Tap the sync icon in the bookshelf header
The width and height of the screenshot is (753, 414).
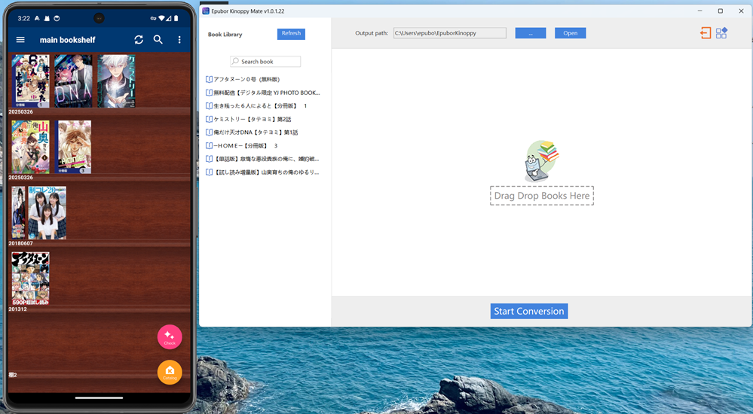(139, 40)
